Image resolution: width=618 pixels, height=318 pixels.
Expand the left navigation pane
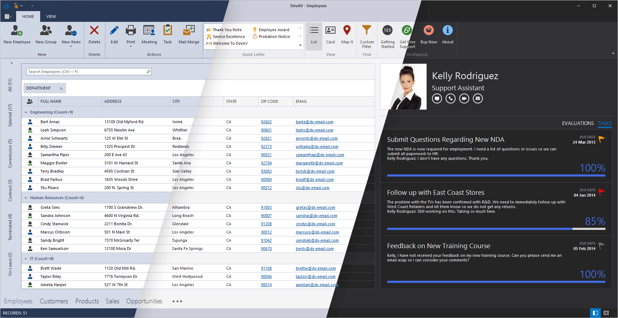pos(11,63)
